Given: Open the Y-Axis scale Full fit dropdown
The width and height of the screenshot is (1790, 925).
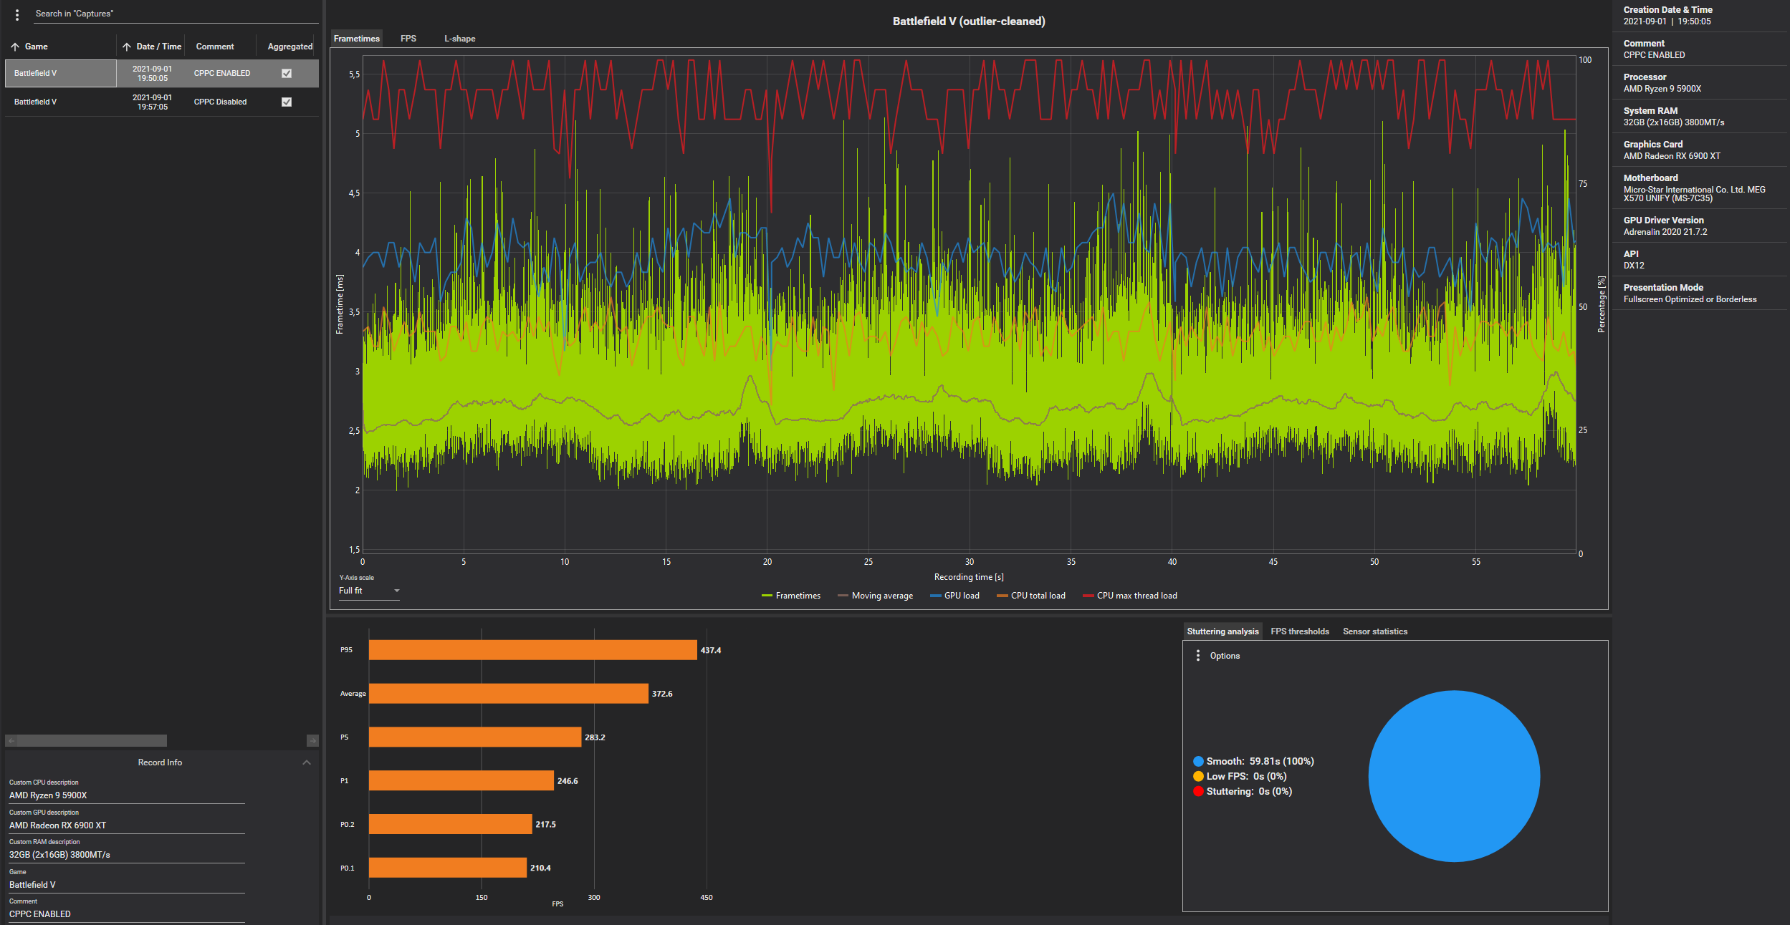Looking at the screenshot, I should 369,591.
